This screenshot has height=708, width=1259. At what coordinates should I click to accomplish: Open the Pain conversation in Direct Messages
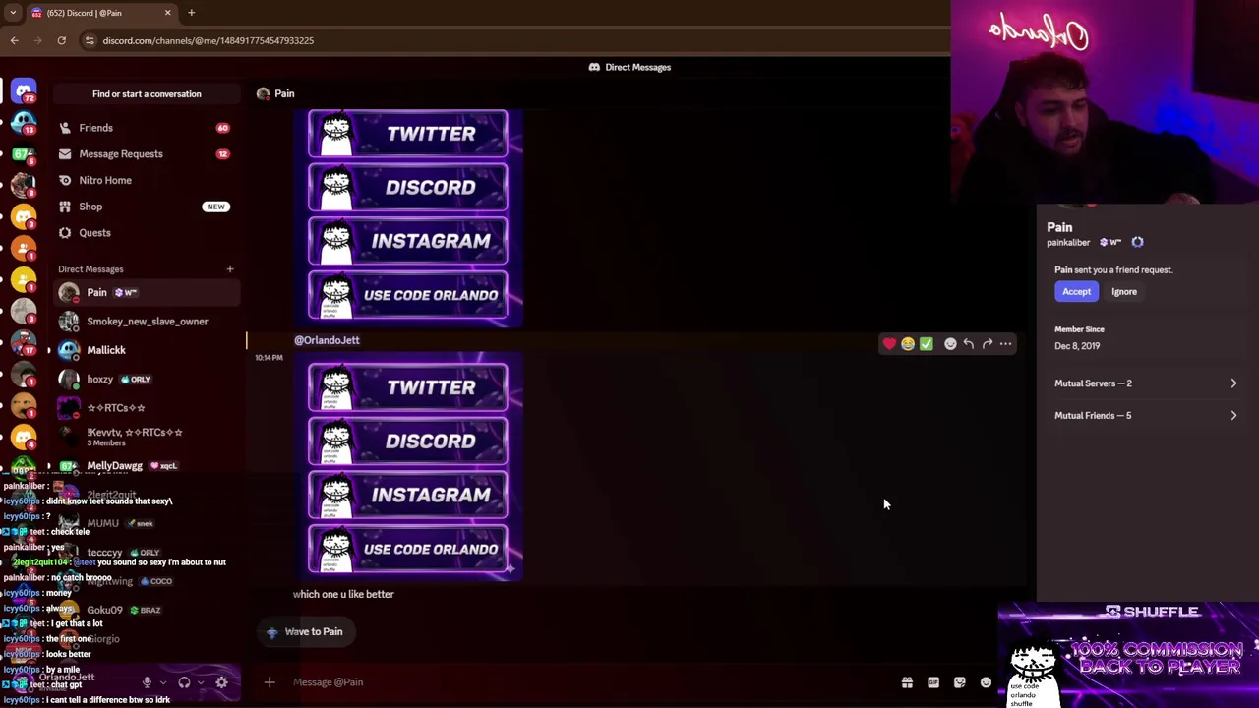[x=147, y=293]
